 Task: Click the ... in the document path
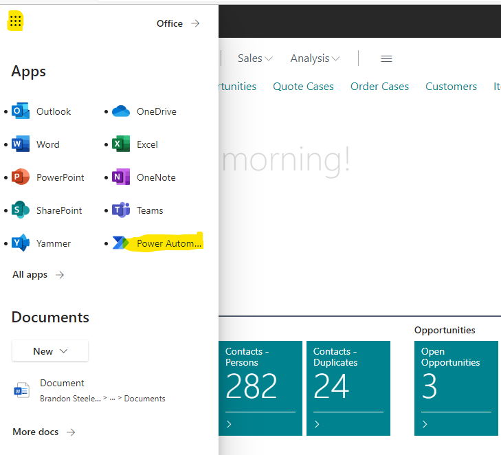(x=112, y=399)
